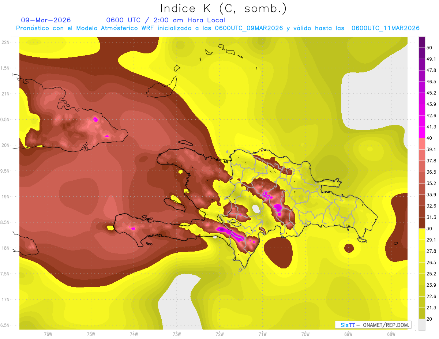439x339 pixels.
Task: Click the legend value "35.2"
Action: click(431, 183)
